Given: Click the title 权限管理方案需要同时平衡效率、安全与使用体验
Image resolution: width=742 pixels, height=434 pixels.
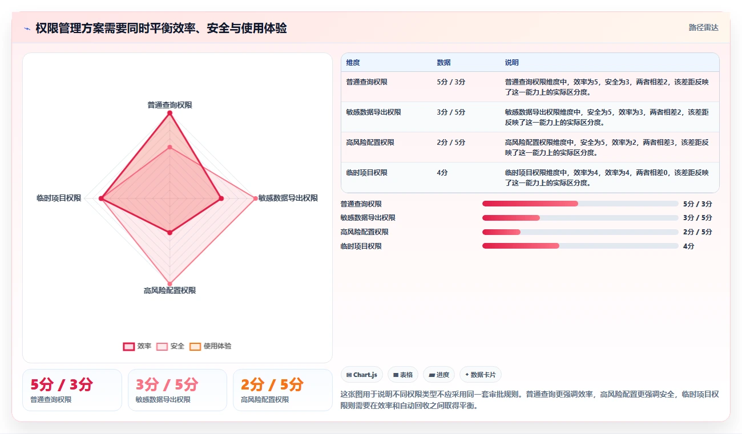Looking at the screenshot, I should pos(161,29).
